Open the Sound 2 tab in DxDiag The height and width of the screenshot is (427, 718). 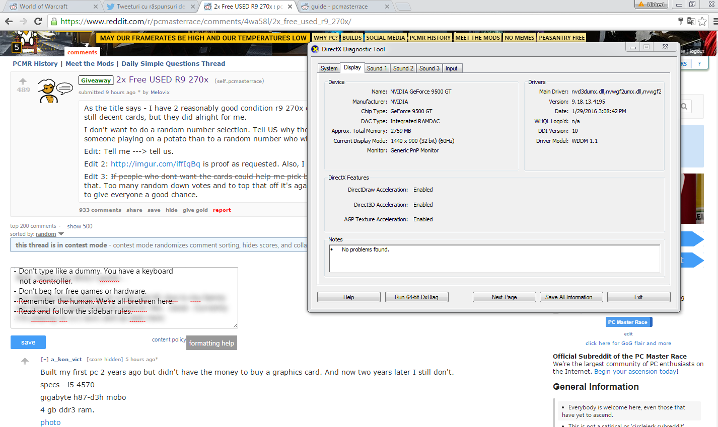pyautogui.click(x=403, y=68)
